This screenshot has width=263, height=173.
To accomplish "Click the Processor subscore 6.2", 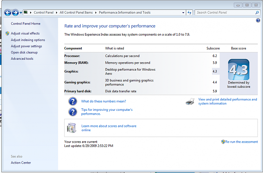I will click(x=215, y=56).
